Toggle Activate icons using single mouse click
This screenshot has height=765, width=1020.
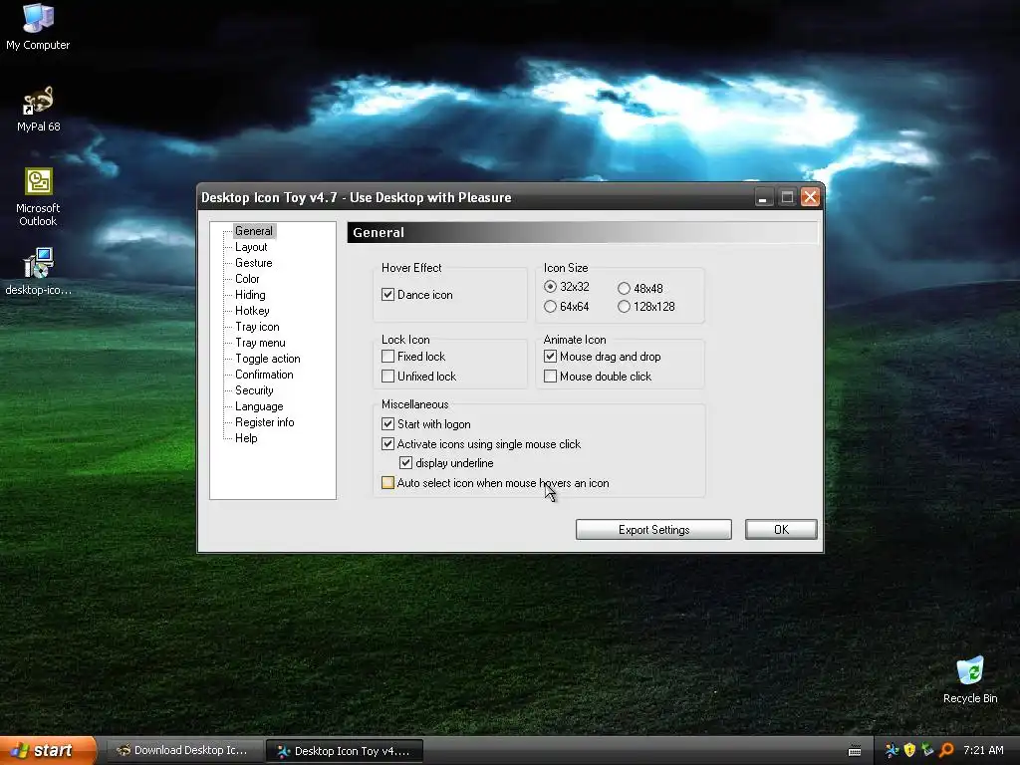(387, 444)
